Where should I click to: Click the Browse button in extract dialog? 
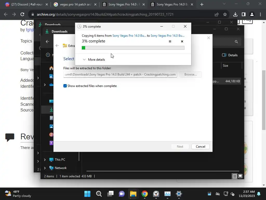pyautogui.click(x=190, y=74)
